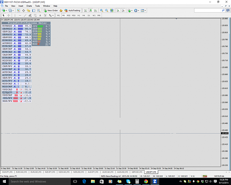Screen dimensions: 231x185
Task: Expand the New Chart dropdown arrow
Action: pyautogui.click(x=6, y=10)
